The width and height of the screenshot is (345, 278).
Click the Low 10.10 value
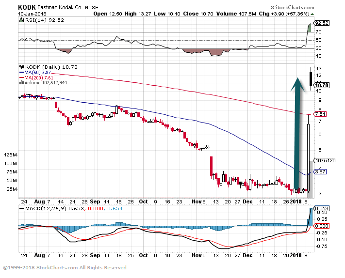(x=167, y=14)
